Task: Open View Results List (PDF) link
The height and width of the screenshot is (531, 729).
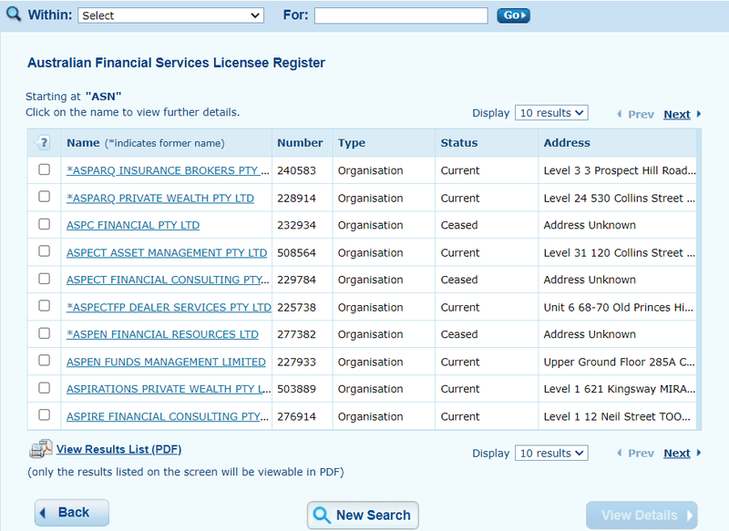Action: coord(118,449)
